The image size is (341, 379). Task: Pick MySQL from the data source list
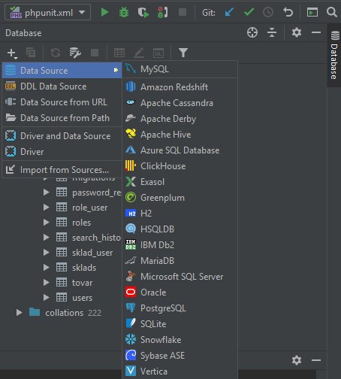[180, 69]
